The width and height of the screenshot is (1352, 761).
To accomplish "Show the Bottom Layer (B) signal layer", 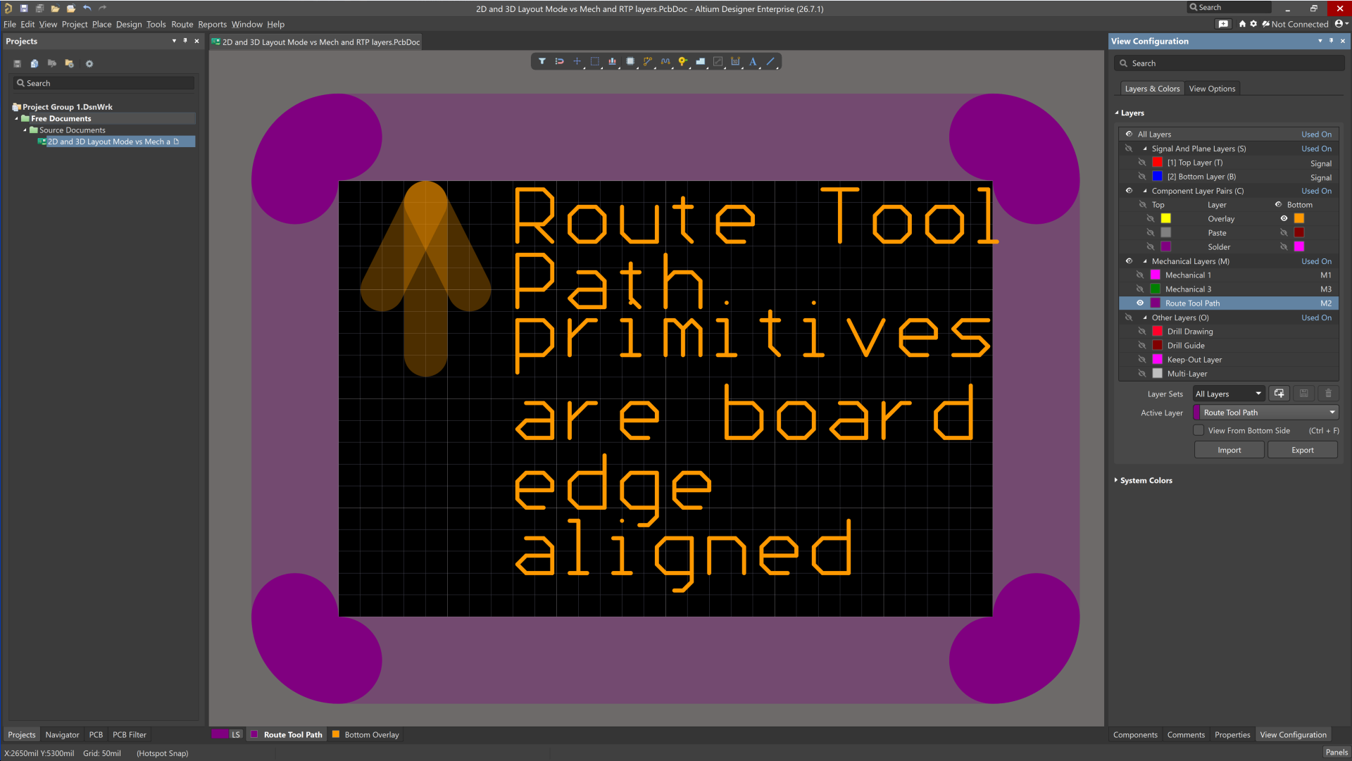I will pos(1142,177).
